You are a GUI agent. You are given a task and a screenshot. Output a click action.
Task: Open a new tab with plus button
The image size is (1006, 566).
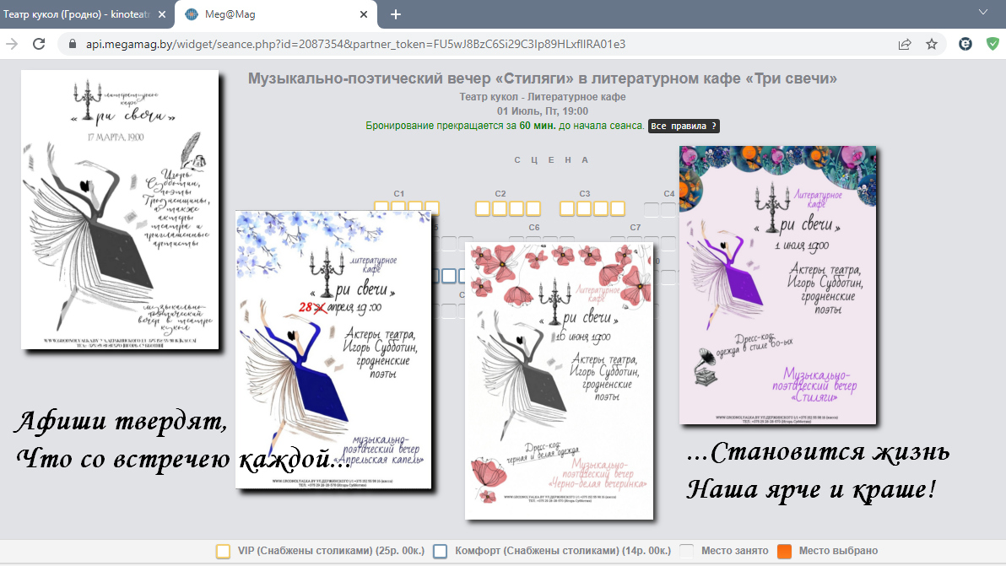tap(396, 14)
